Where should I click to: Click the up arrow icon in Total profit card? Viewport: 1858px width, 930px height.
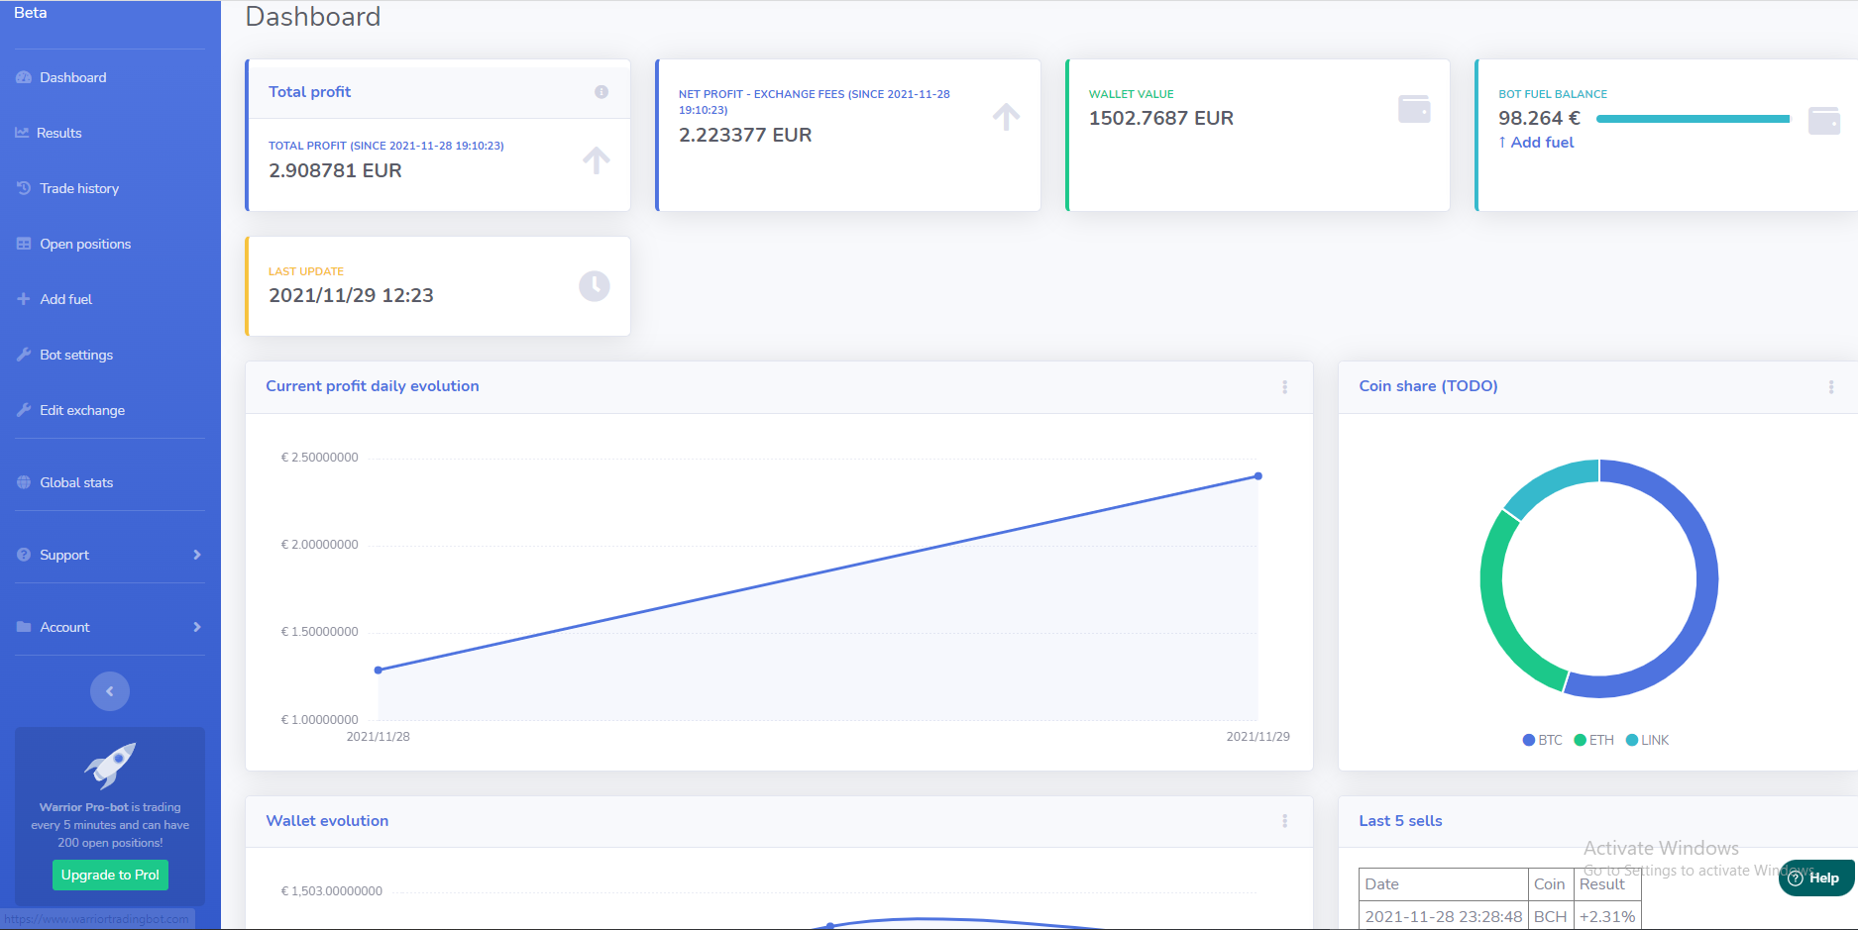coord(596,160)
